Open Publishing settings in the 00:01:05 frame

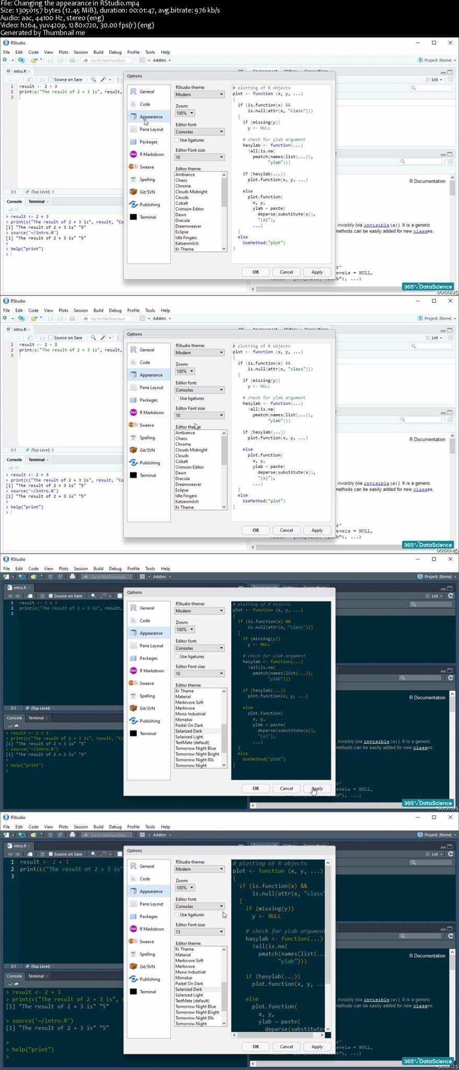[x=148, y=720]
